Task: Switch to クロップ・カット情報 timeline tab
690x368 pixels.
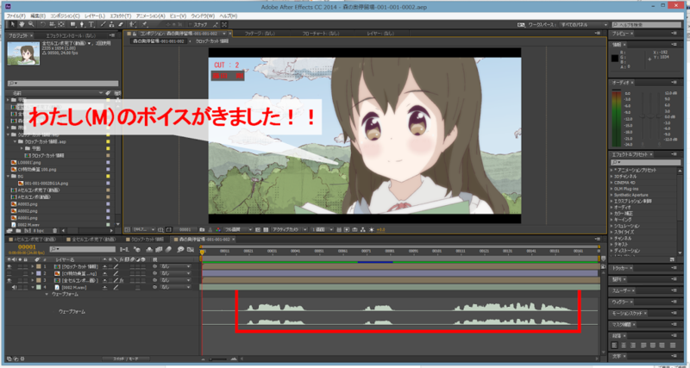Action: (x=147, y=240)
